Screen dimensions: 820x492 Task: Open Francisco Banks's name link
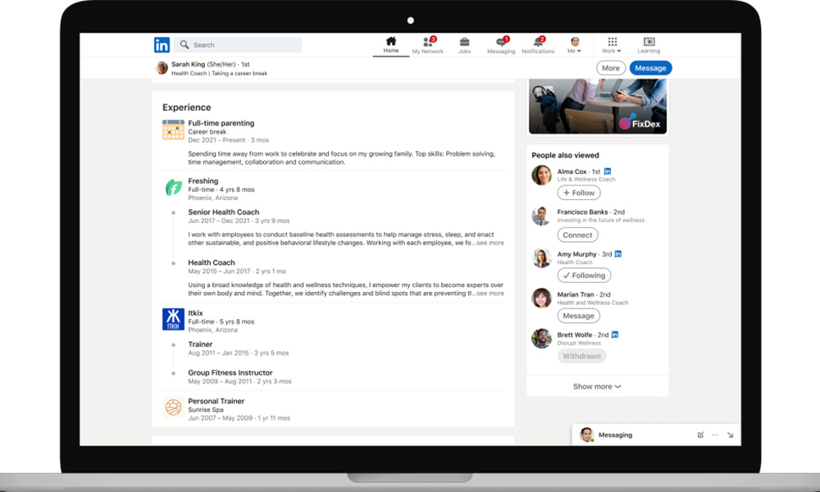point(582,212)
